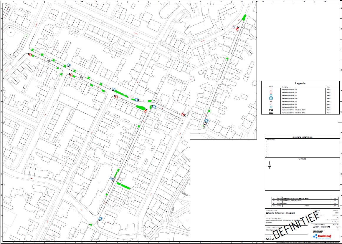Click the OB108 onderbord legend symbol
The height and width of the screenshot is (244, 342).
(x=271, y=110)
